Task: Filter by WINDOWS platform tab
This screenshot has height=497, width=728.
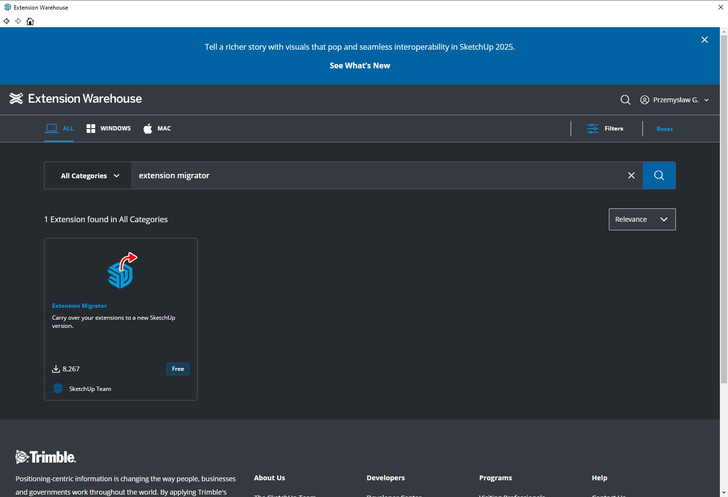Action: [109, 128]
